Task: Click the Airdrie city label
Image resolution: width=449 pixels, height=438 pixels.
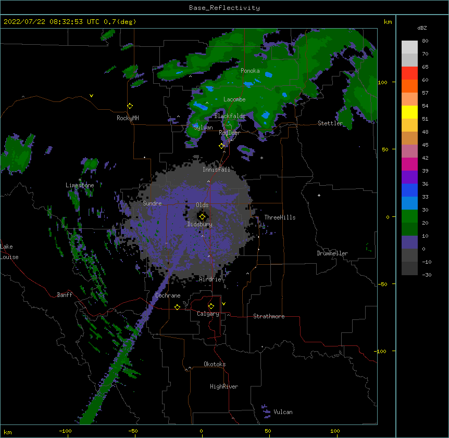Action: coord(210,279)
